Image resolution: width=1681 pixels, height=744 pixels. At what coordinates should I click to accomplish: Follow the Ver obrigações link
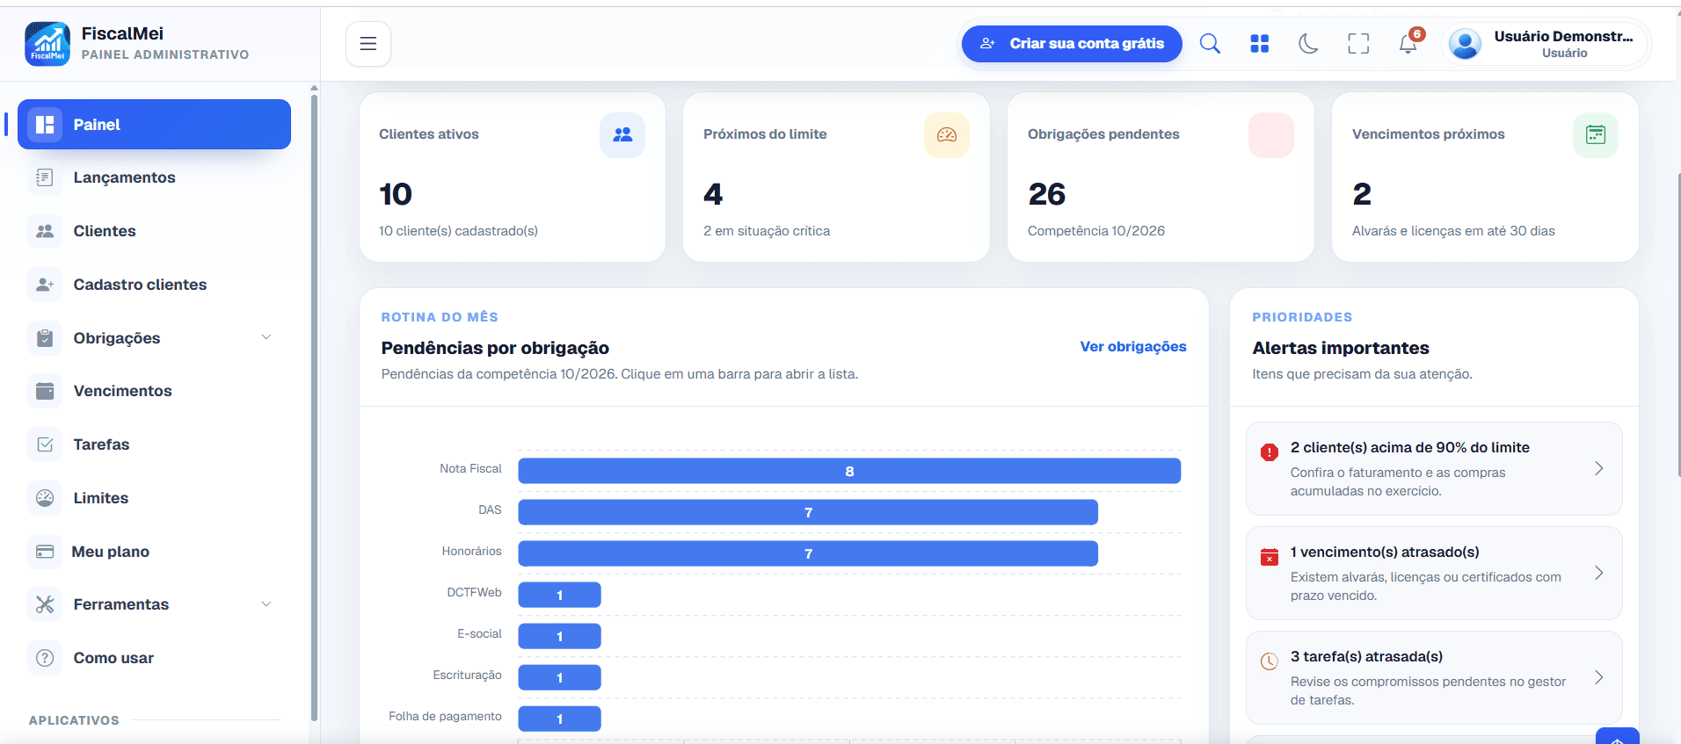click(x=1133, y=347)
